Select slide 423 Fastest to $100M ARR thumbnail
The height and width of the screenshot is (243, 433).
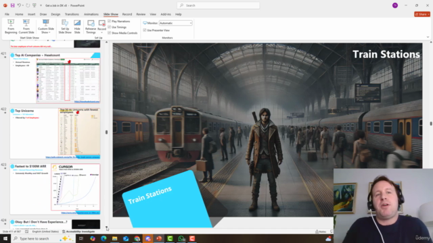point(55,189)
